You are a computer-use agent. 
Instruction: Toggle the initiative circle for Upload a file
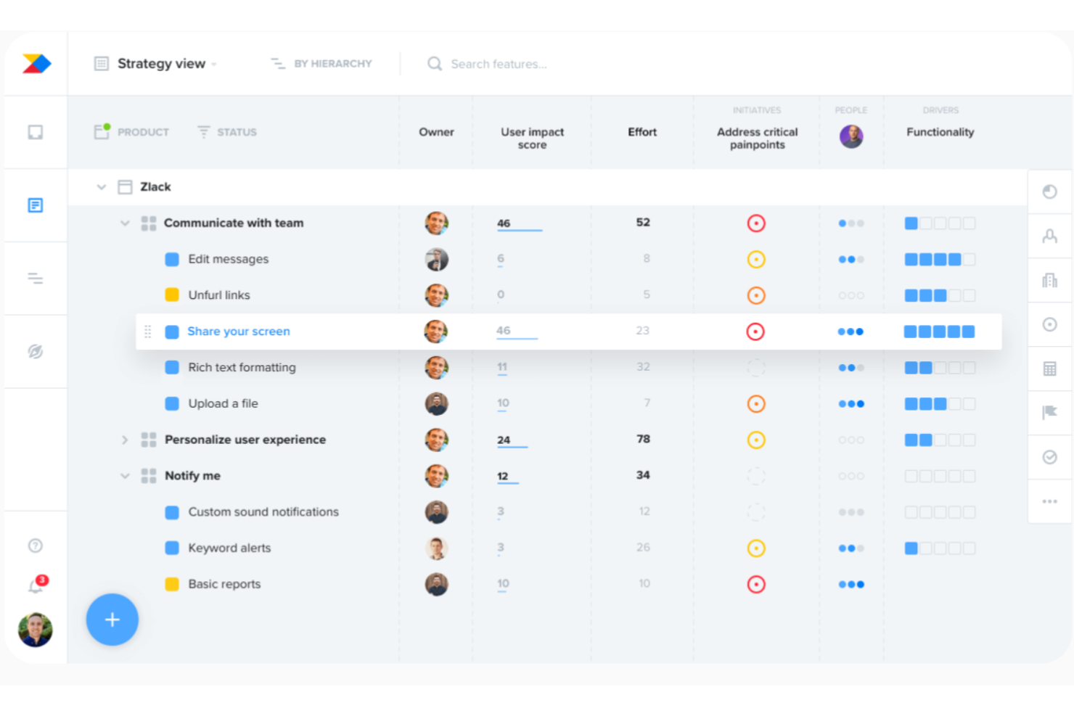pos(756,403)
